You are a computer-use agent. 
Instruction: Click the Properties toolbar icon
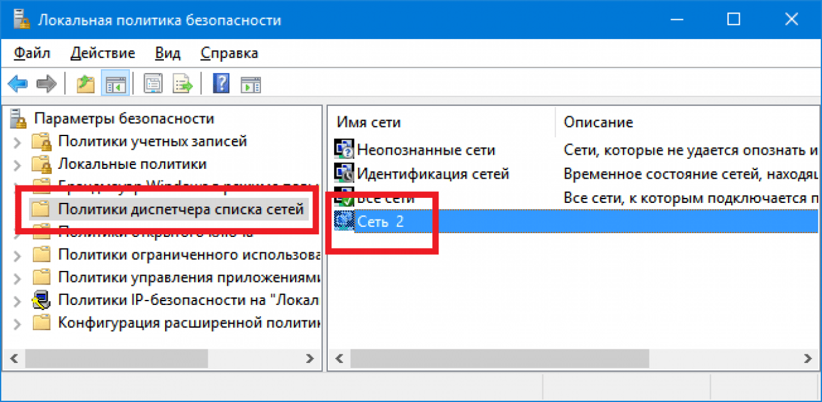click(x=153, y=83)
